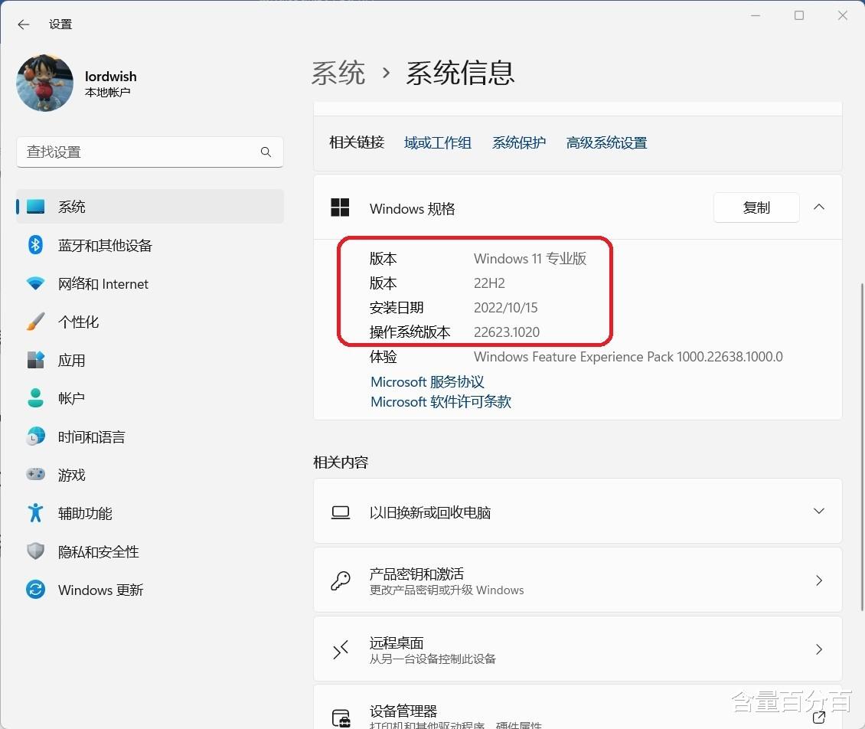865x729 pixels.
Task: Click the 系统 monitor icon in sidebar
Action: pos(36,207)
